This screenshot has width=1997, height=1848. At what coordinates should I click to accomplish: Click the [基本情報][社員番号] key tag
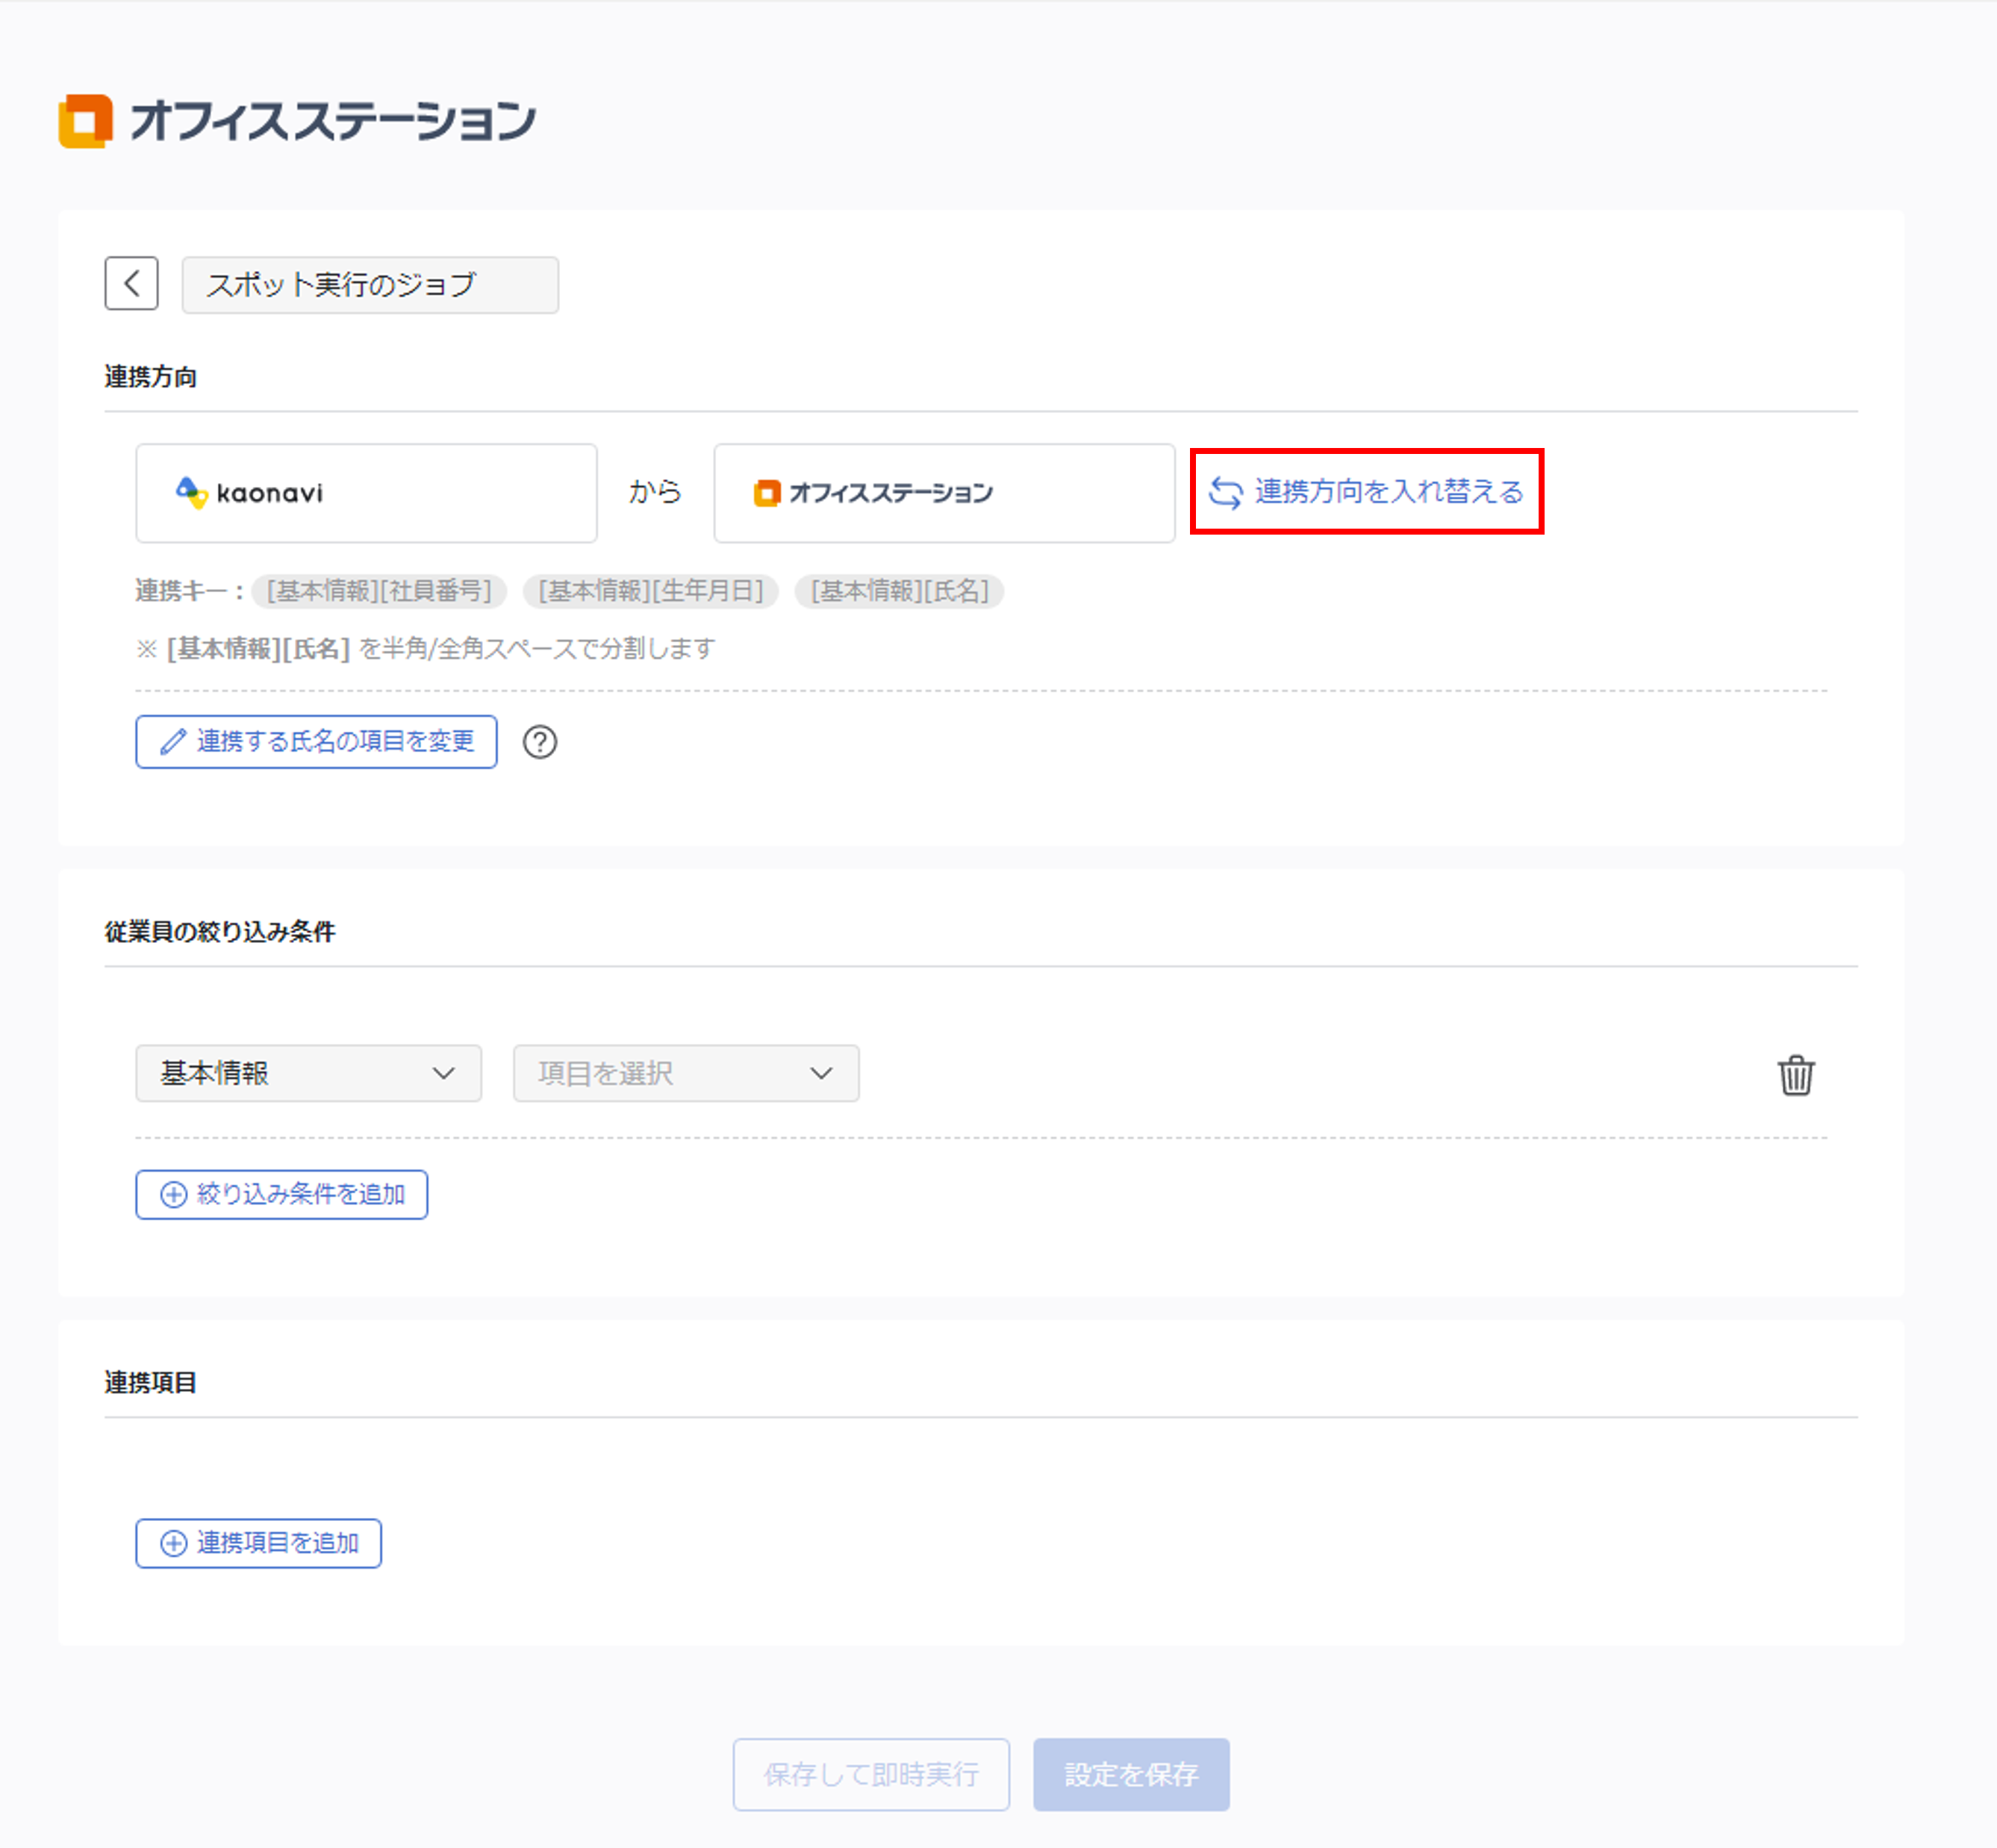pos(379,591)
